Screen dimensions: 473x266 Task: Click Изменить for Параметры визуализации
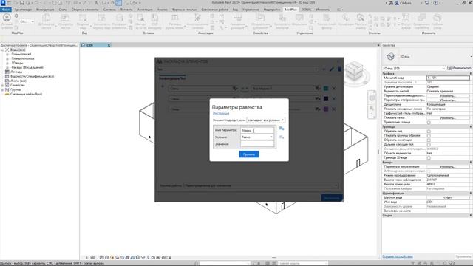(x=448, y=167)
